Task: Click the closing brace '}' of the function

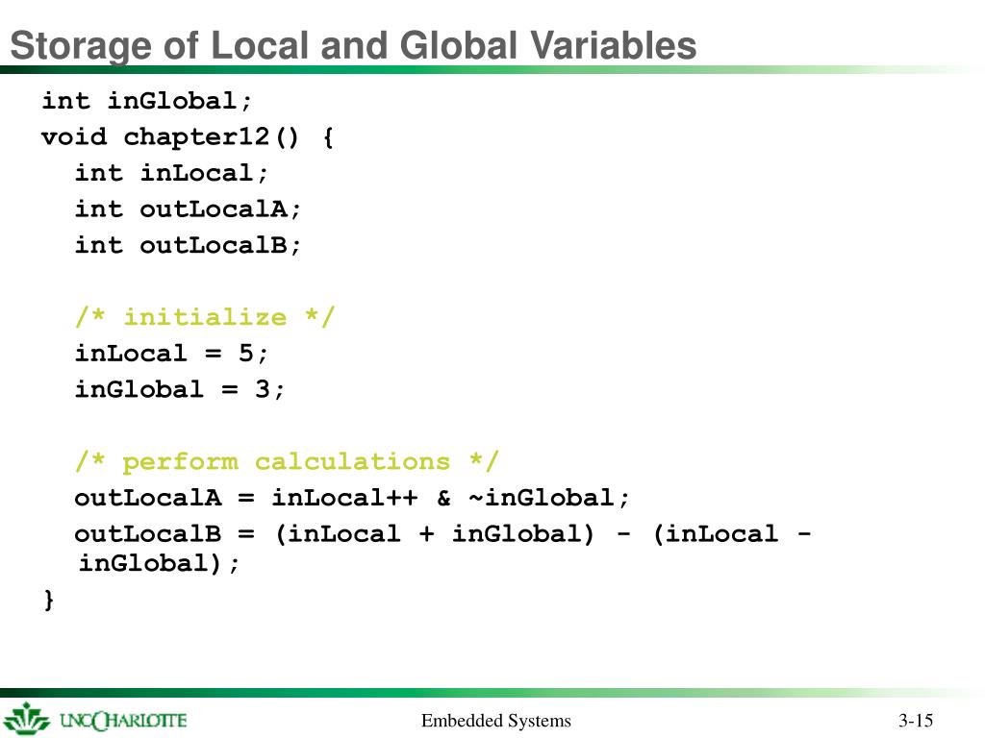Action: [49, 600]
